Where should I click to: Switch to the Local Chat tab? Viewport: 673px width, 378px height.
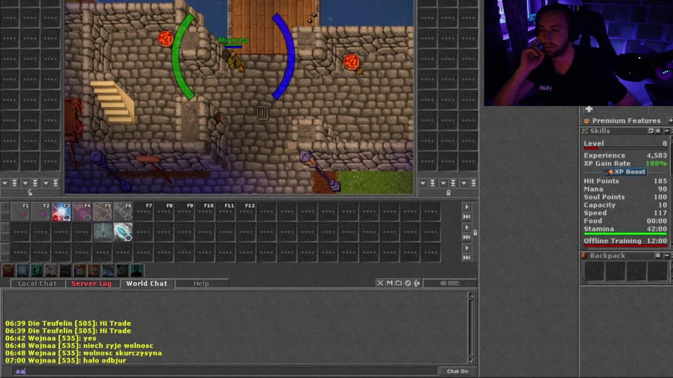tap(37, 283)
